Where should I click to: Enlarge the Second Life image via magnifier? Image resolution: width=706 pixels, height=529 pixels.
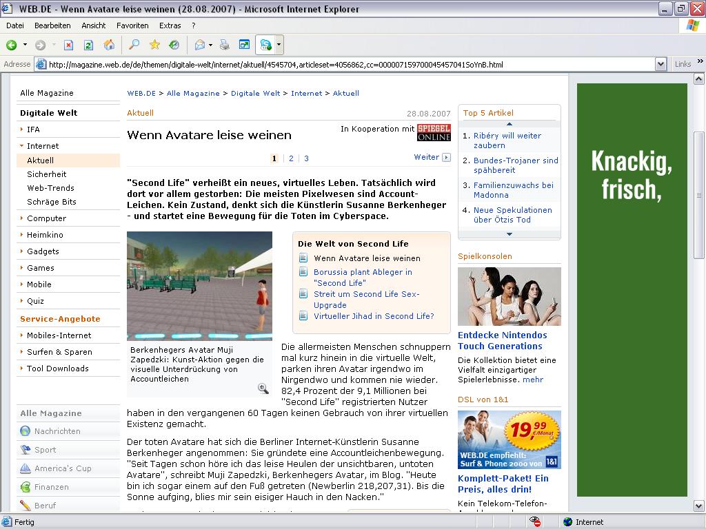tap(263, 388)
